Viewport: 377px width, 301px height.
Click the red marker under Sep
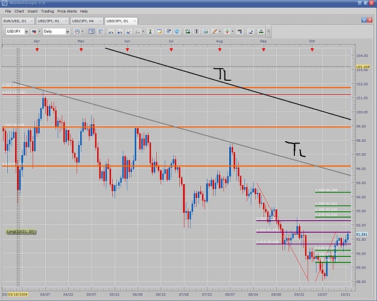pyautogui.click(x=264, y=50)
